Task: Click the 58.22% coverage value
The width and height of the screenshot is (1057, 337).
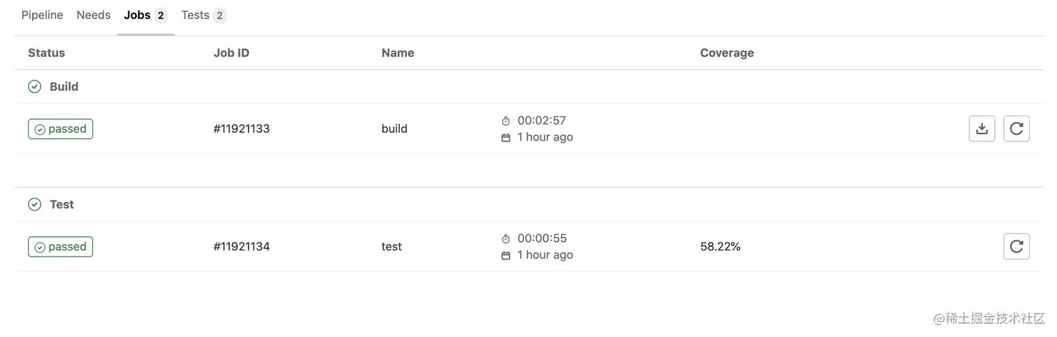Action: pyautogui.click(x=720, y=246)
